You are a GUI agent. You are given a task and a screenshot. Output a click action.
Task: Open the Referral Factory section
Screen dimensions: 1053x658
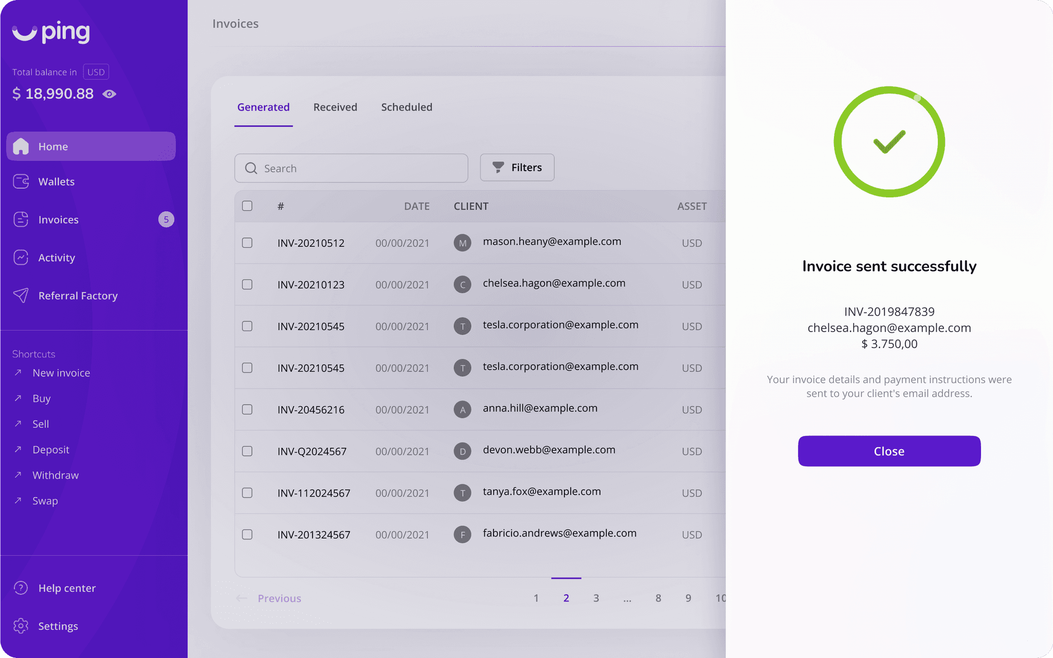(x=78, y=296)
